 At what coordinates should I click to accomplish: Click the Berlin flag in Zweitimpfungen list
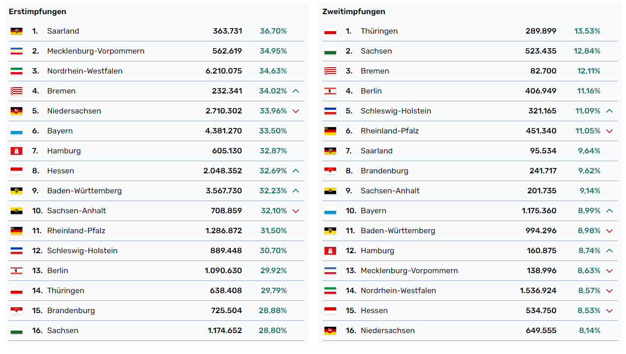[330, 91]
